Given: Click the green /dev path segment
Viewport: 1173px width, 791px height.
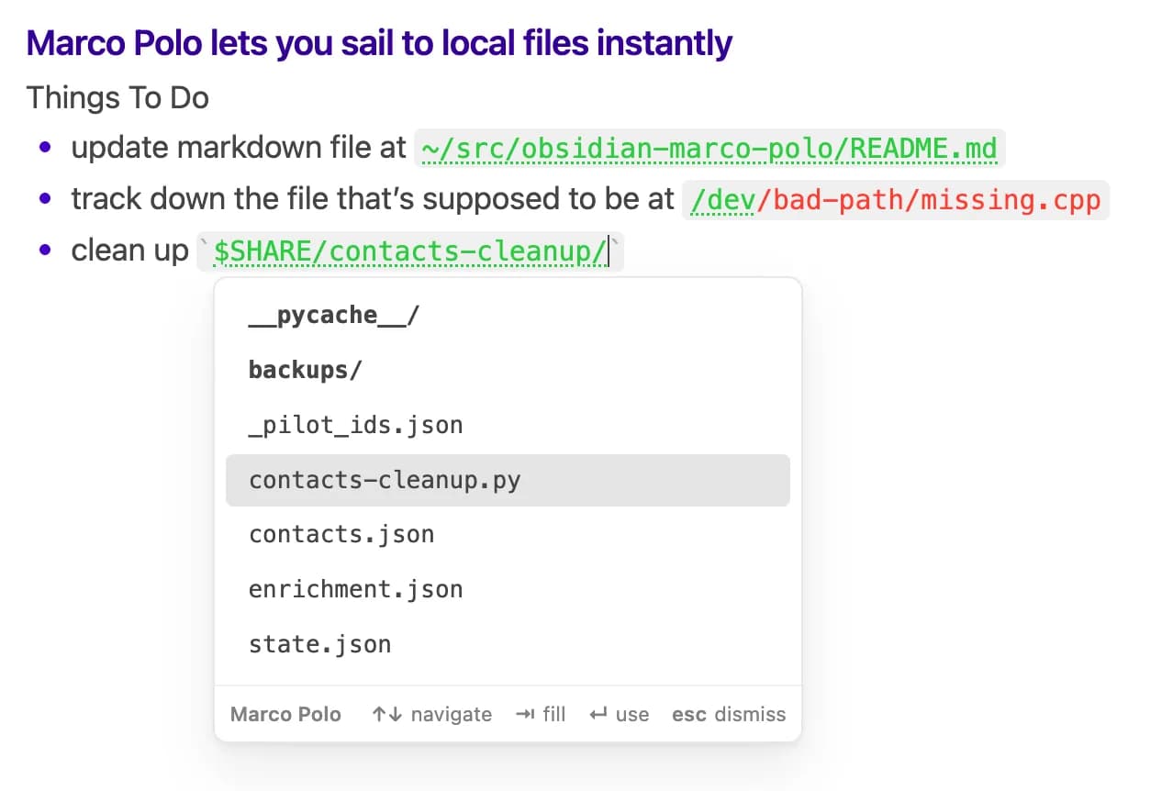Looking at the screenshot, I should pyautogui.click(x=720, y=200).
